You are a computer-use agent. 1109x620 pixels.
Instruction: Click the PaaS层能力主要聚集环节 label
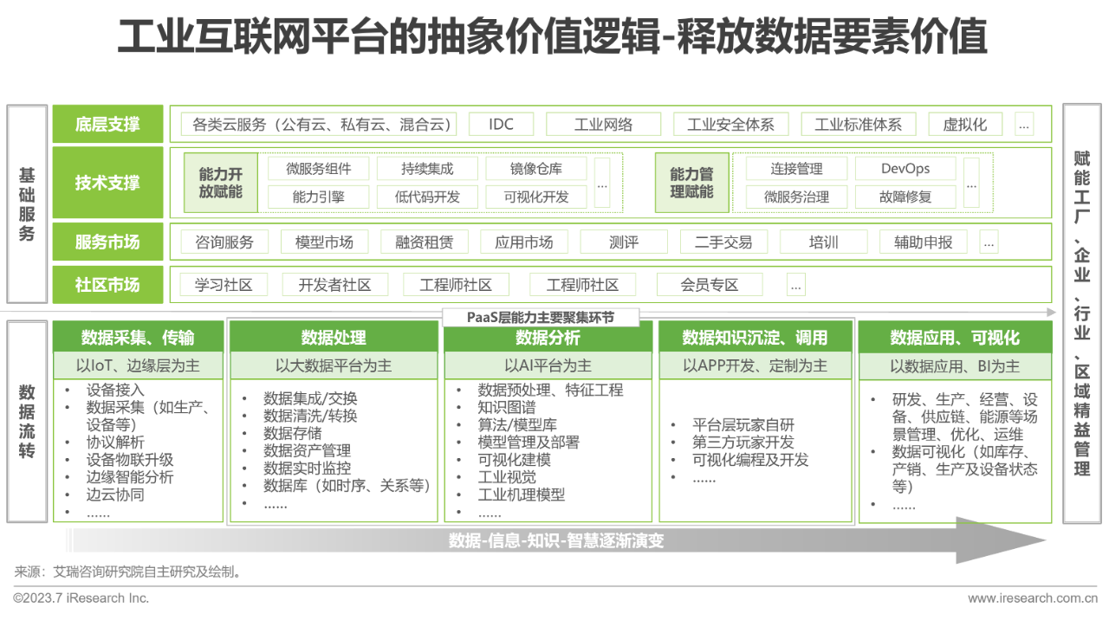point(541,318)
